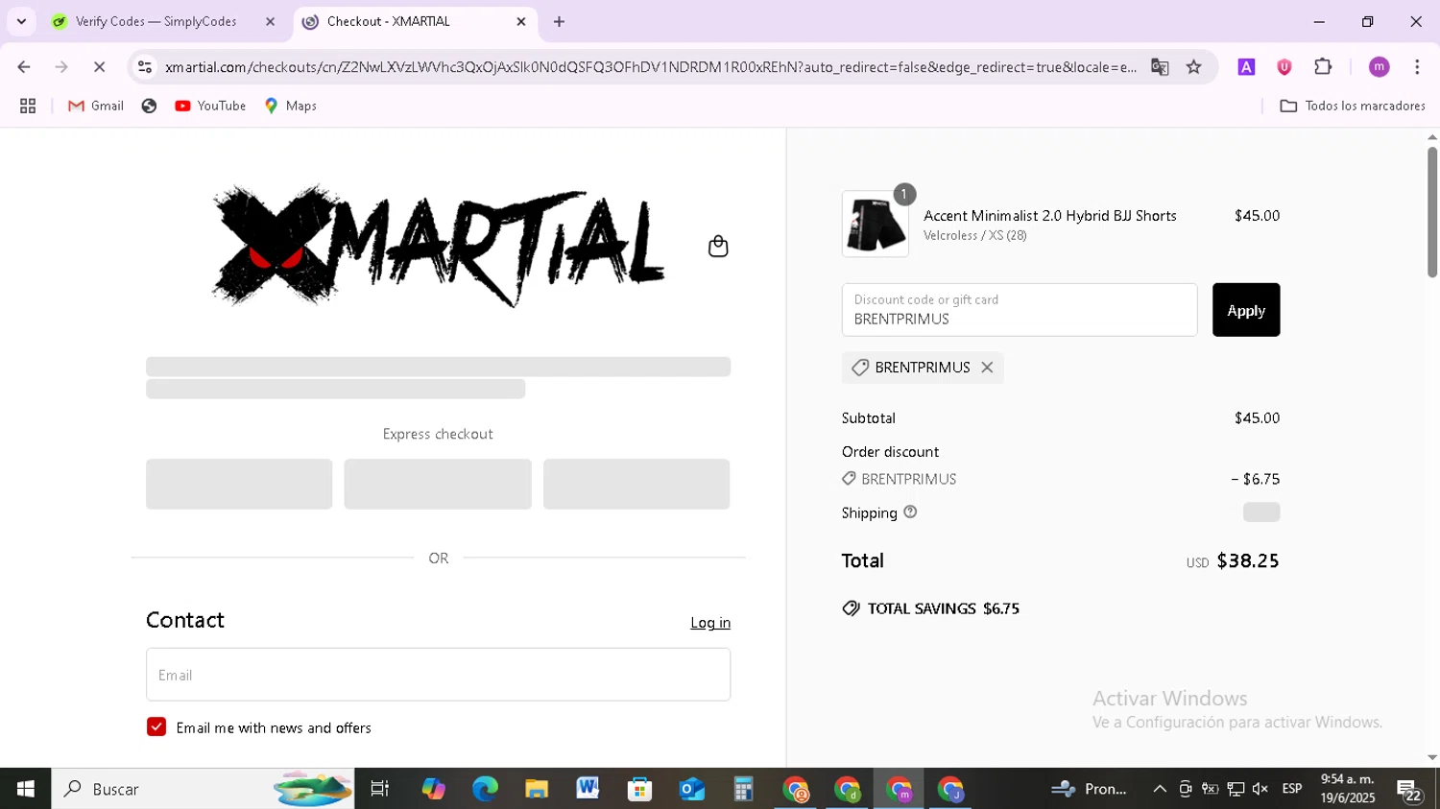Launch Copilot from the taskbar
The image size is (1440, 809).
point(433,789)
